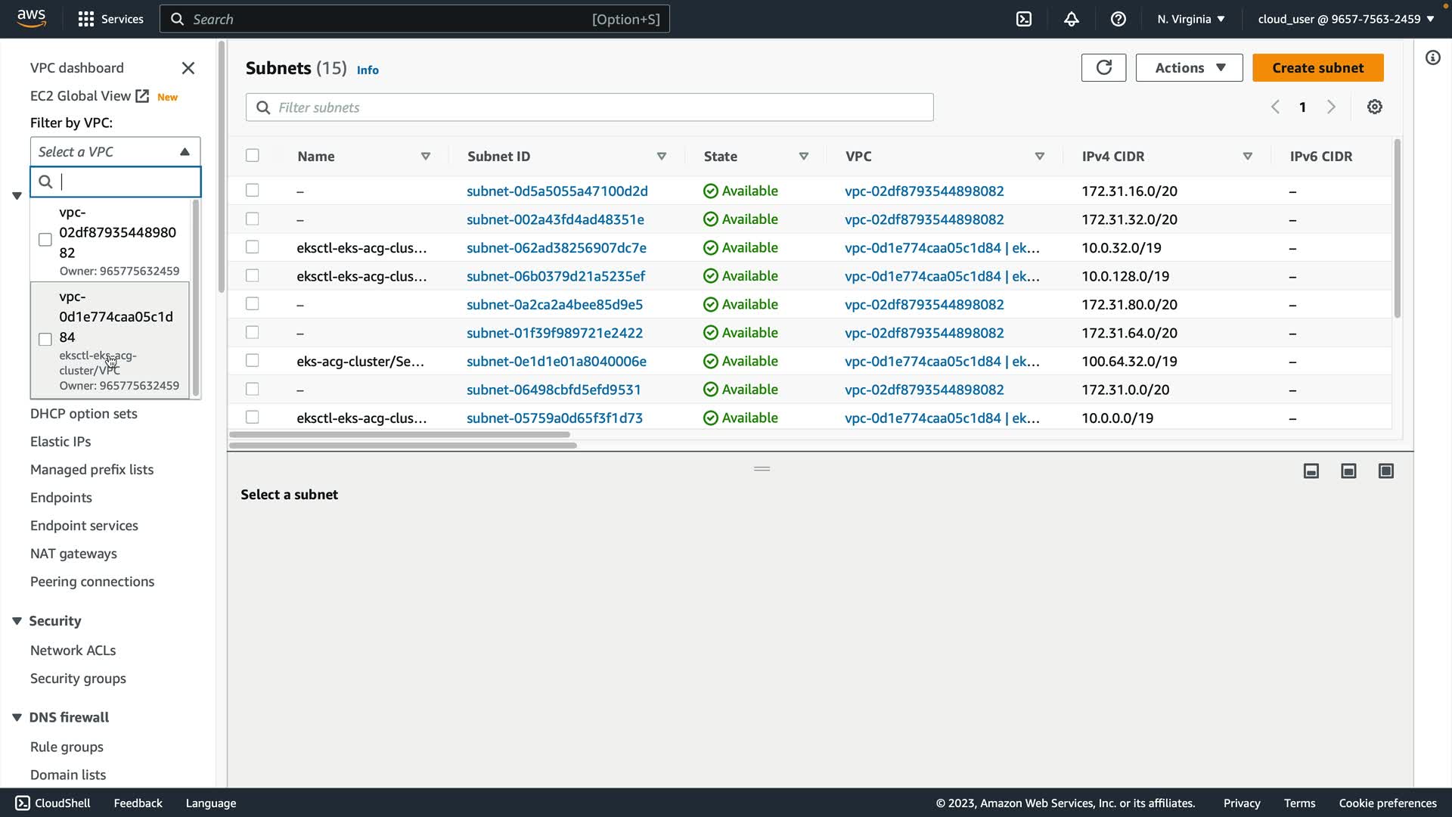The width and height of the screenshot is (1452, 817).
Task: Open the notifications bell
Action: [x=1071, y=19]
